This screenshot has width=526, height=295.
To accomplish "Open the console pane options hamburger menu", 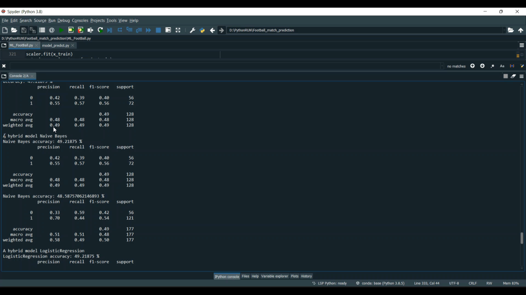I will point(522,76).
